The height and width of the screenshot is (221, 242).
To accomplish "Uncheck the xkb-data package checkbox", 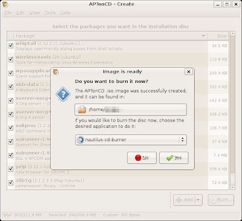I will (x=11, y=87).
